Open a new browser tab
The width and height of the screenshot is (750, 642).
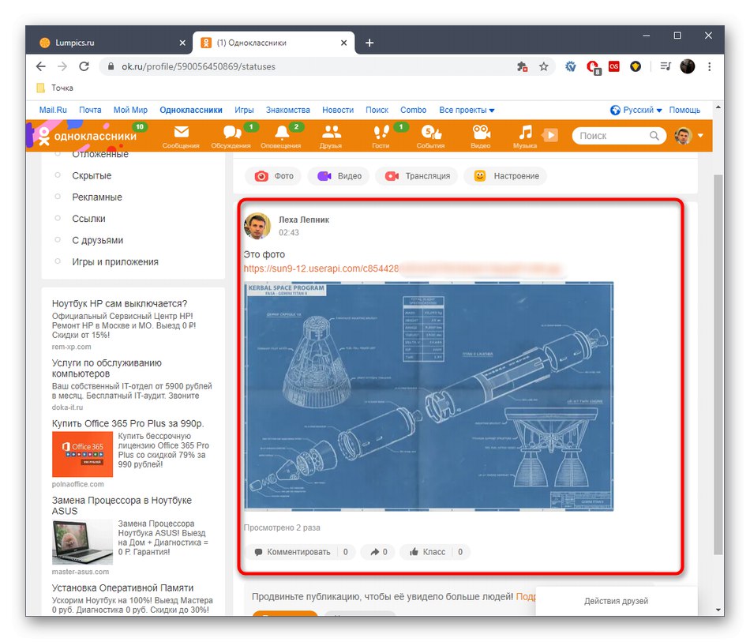pos(369,43)
